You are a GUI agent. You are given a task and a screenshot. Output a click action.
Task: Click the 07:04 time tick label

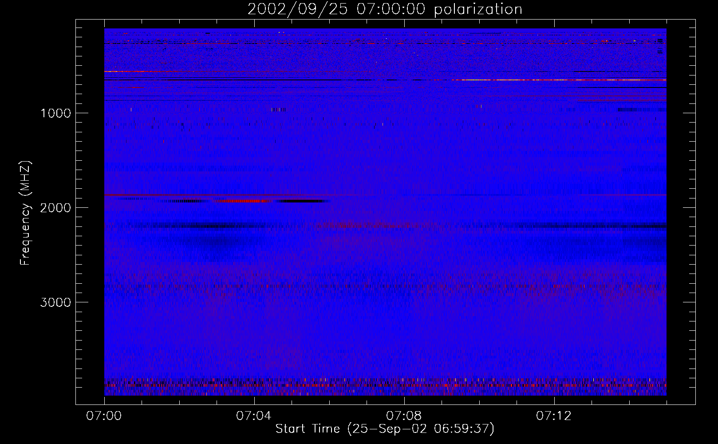click(x=254, y=416)
